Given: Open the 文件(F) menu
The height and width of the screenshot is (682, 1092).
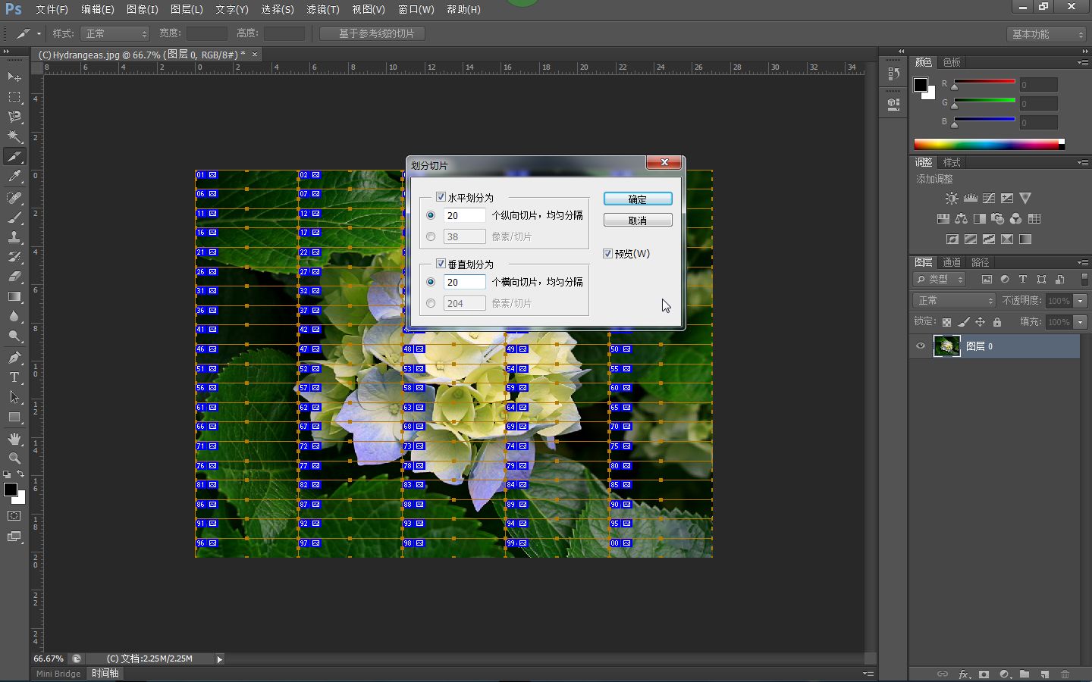Looking at the screenshot, I should 52,9.
